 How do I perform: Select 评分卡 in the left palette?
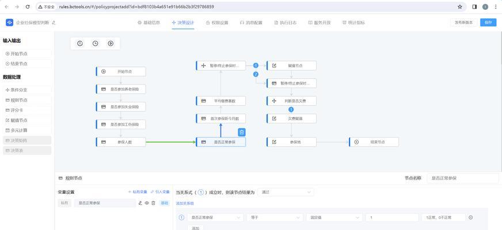[28, 110]
